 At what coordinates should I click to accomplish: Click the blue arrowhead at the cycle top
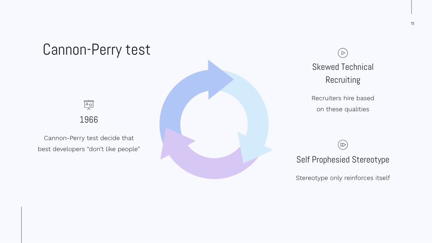click(x=219, y=79)
